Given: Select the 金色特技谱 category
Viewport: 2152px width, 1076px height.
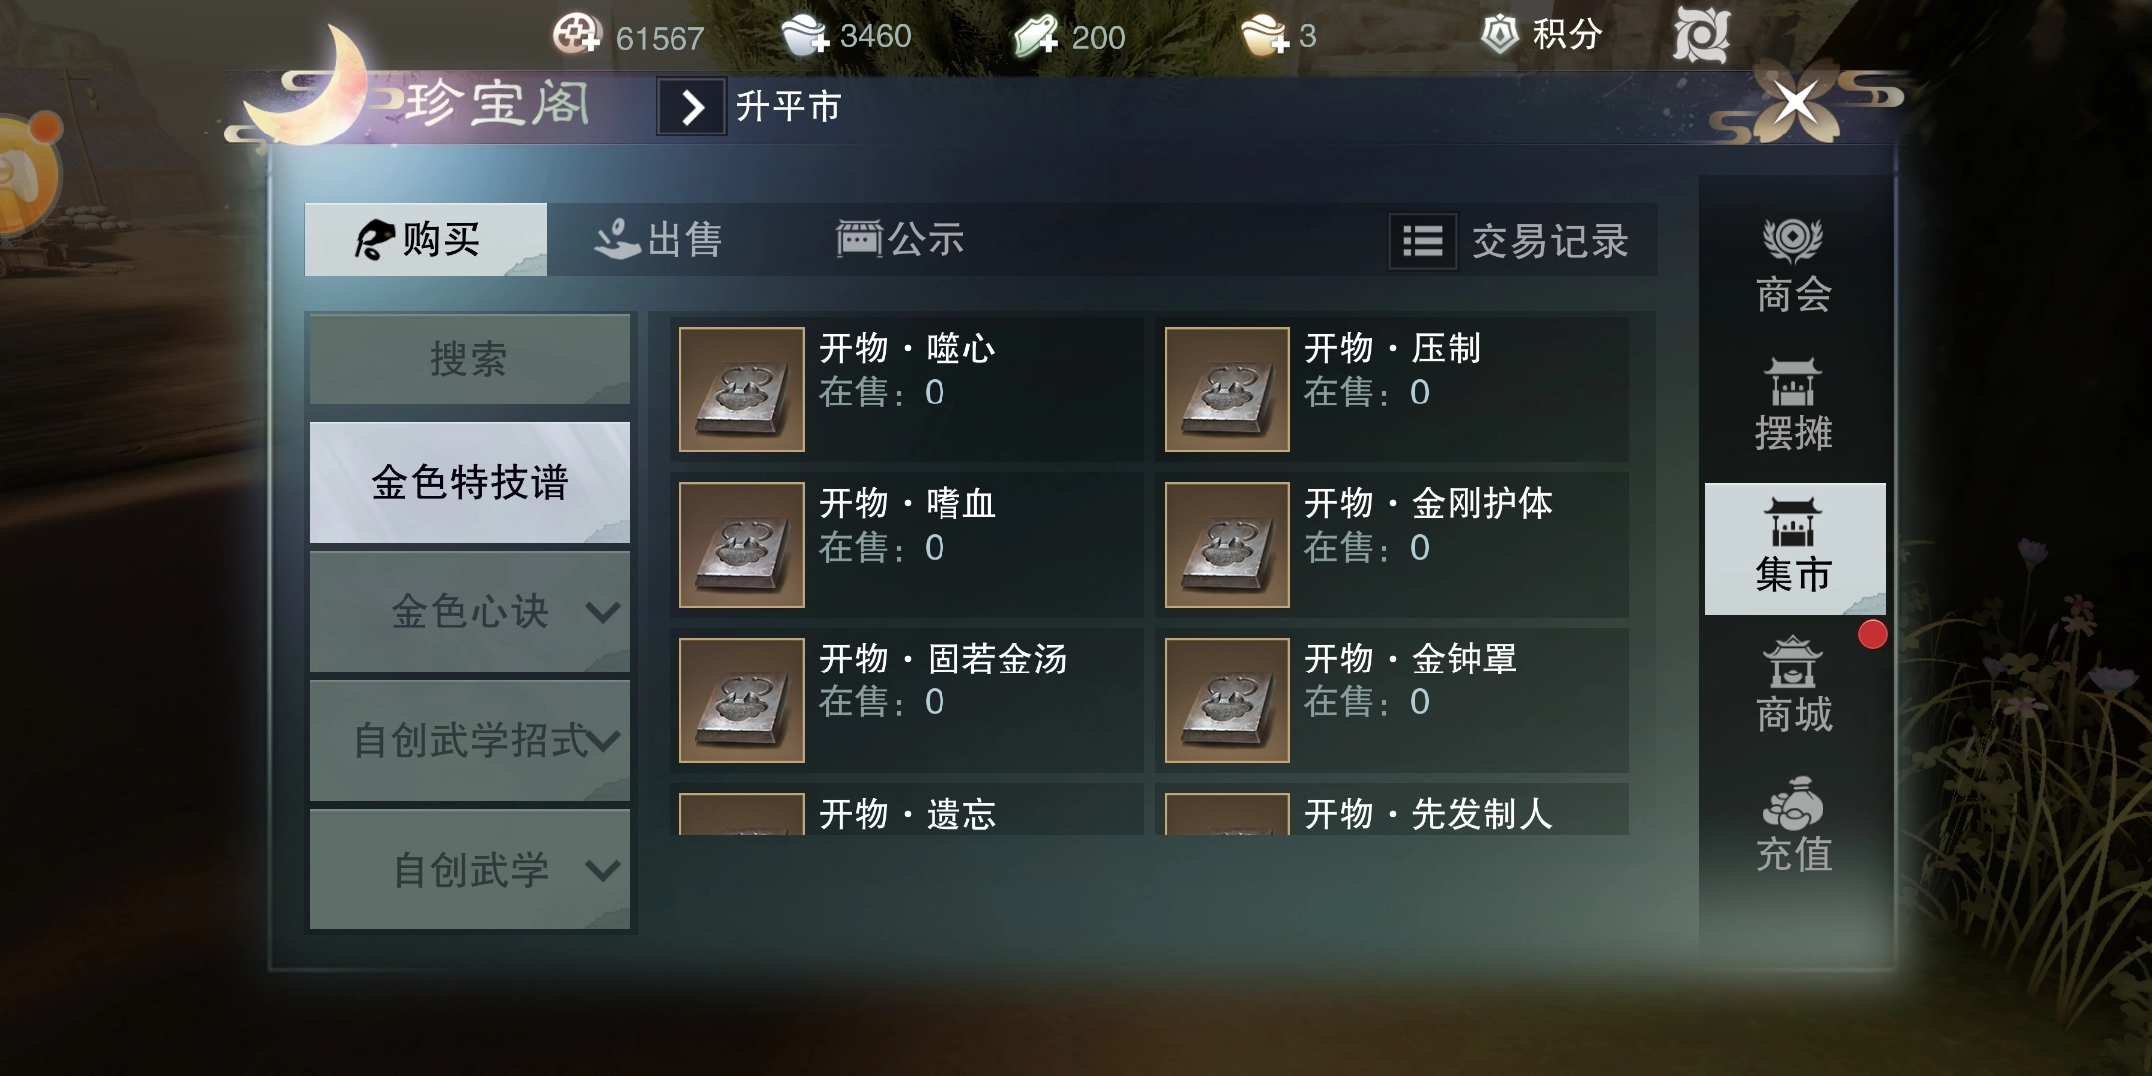Looking at the screenshot, I should 469,483.
